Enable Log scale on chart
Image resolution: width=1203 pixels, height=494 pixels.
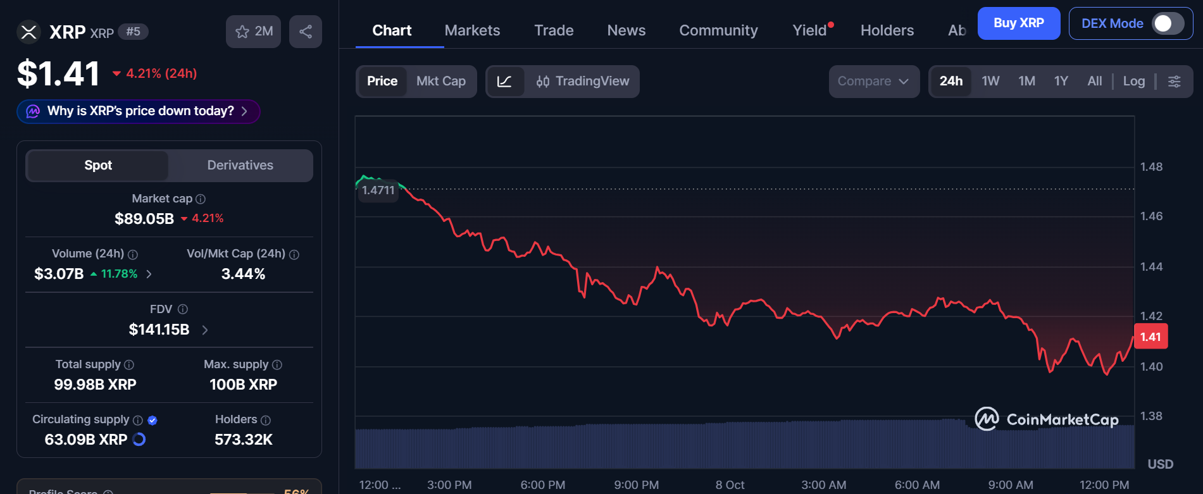[x=1134, y=82]
